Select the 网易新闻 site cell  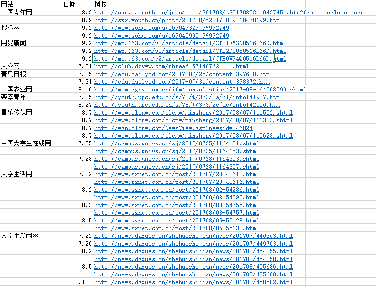(13, 43)
